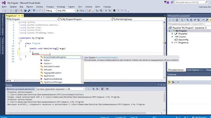Select AppDomainInitializer in the completion list

pyautogui.click(x=61, y=79)
